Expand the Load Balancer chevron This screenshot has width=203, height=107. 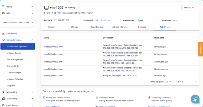click(32, 105)
